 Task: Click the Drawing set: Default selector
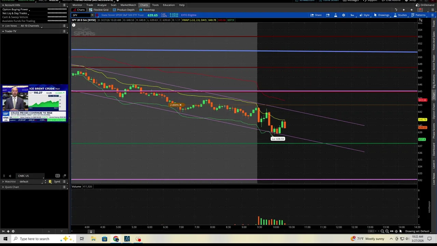[417, 231]
